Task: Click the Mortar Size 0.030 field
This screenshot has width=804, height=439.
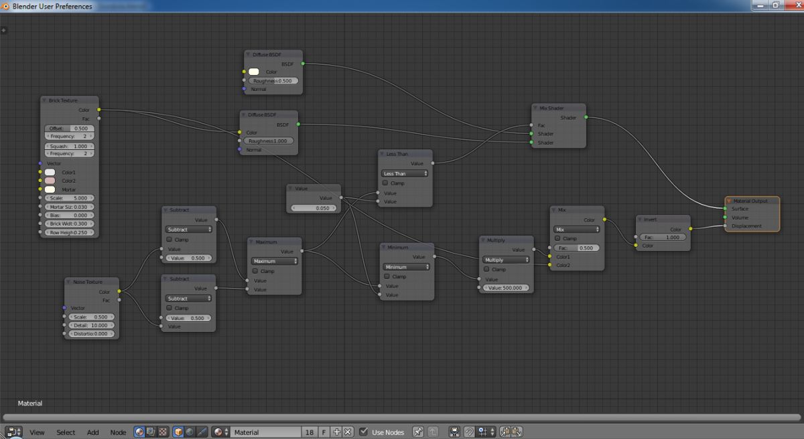Action: click(70, 207)
